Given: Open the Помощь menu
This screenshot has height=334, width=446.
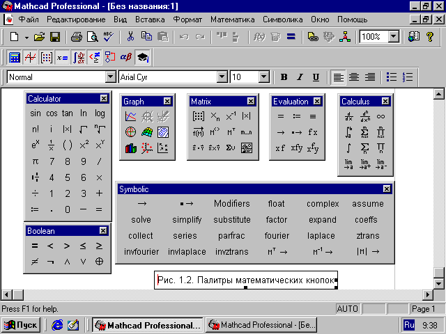Looking at the screenshot, I should click(x=353, y=19).
